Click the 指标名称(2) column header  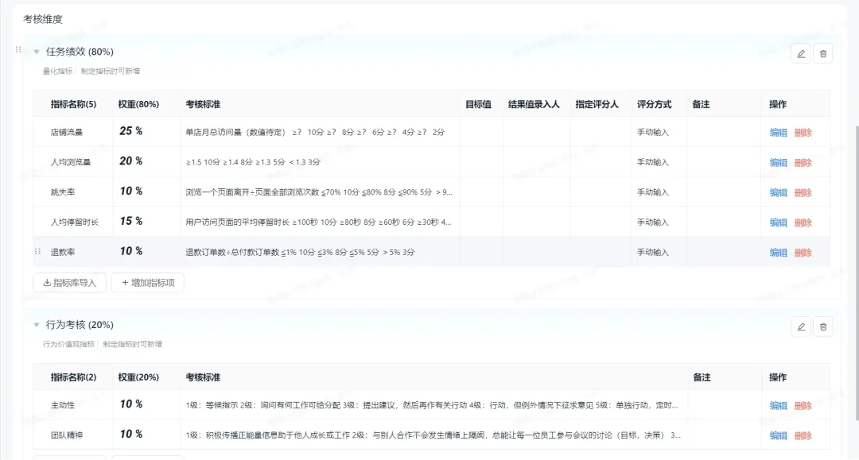73,377
